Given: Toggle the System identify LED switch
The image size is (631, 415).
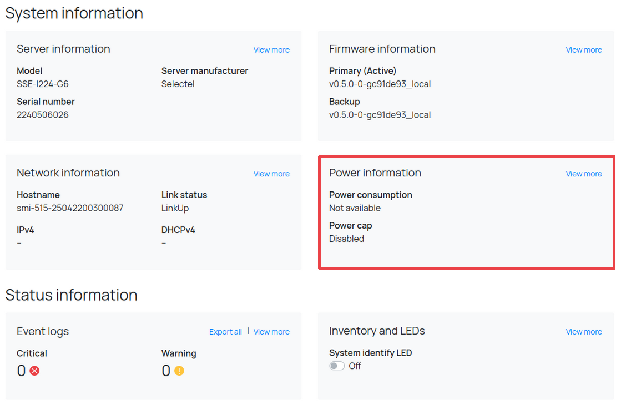Looking at the screenshot, I should click(337, 366).
